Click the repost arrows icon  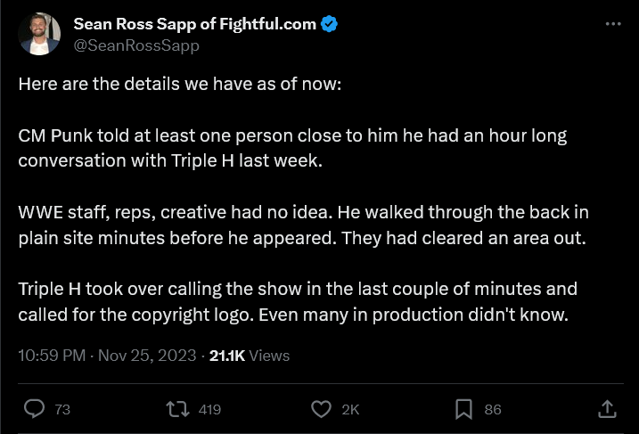click(178, 409)
